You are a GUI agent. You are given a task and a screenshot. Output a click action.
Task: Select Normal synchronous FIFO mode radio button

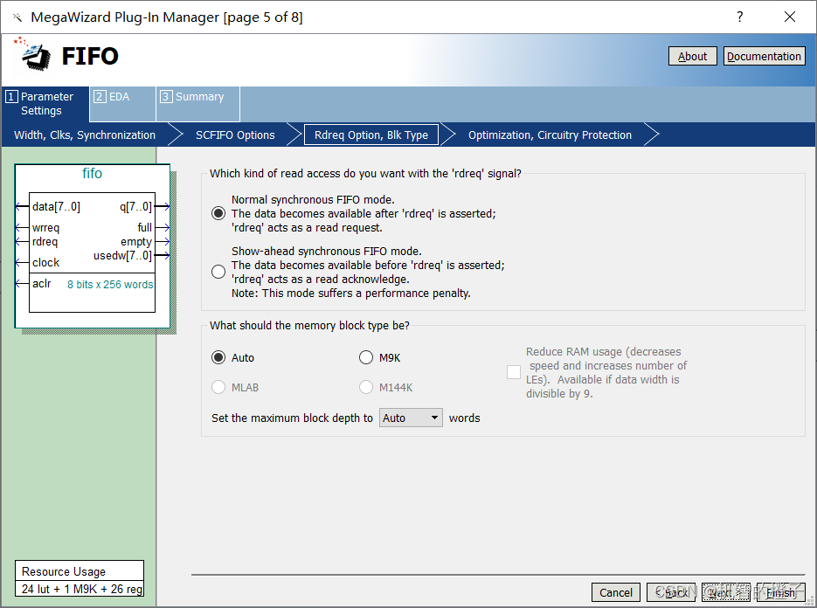tap(218, 213)
